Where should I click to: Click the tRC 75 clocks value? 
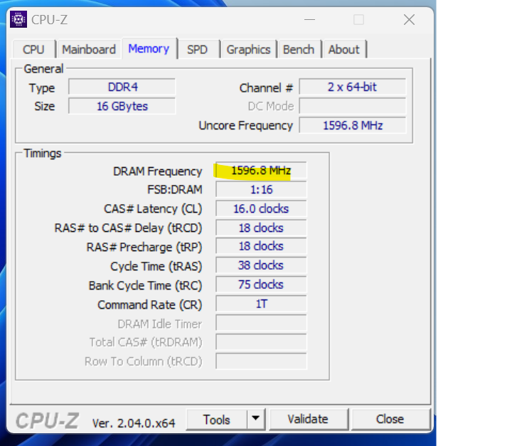click(x=261, y=285)
